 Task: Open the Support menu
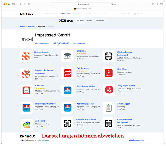(x=88, y=14)
